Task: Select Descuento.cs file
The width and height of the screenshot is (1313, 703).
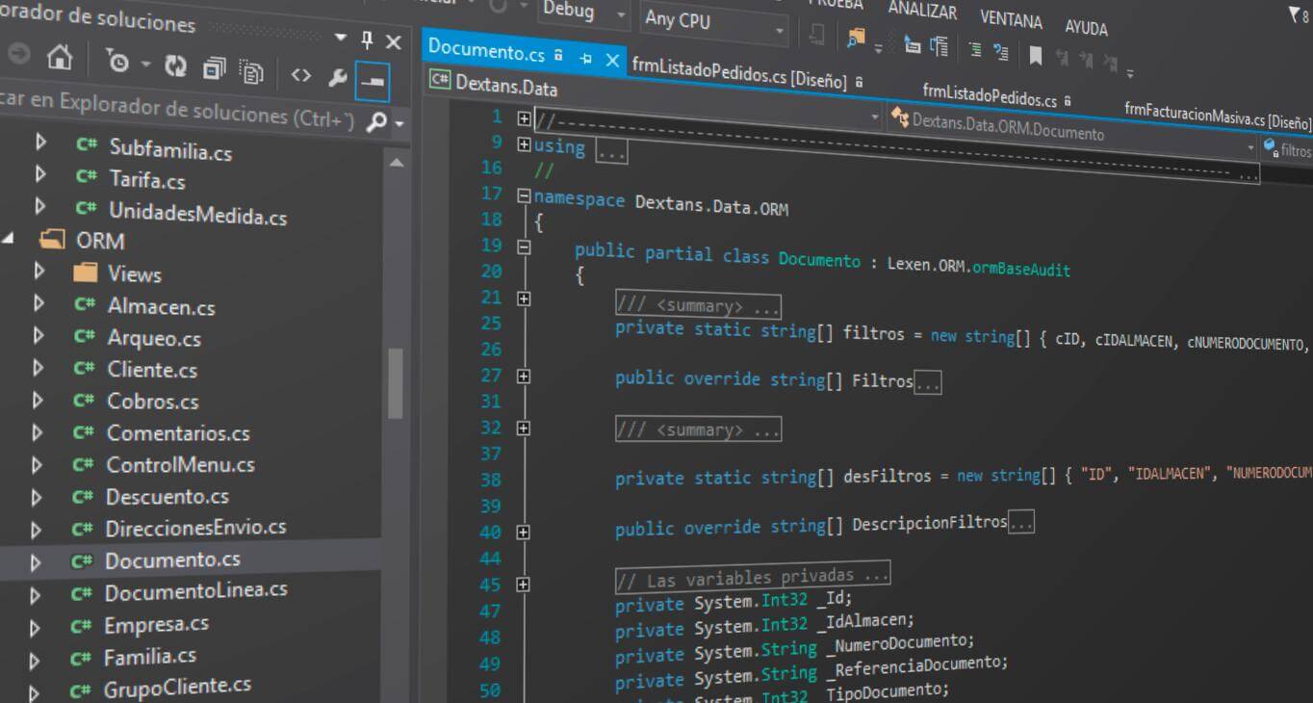Action: click(x=167, y=497)
